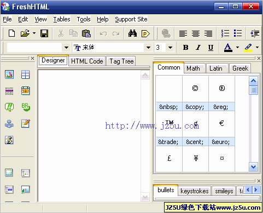Insert a comment with the green bubble icon
This screenshot has height=213, width=263.
pos(9,107)
